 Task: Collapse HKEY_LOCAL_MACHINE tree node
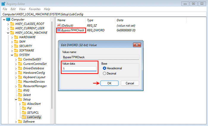point(8,33)
